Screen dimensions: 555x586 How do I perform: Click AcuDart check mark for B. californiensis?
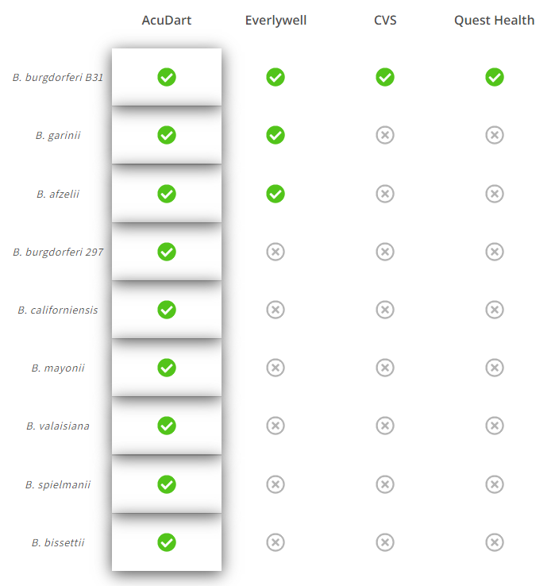pos(166,310)
